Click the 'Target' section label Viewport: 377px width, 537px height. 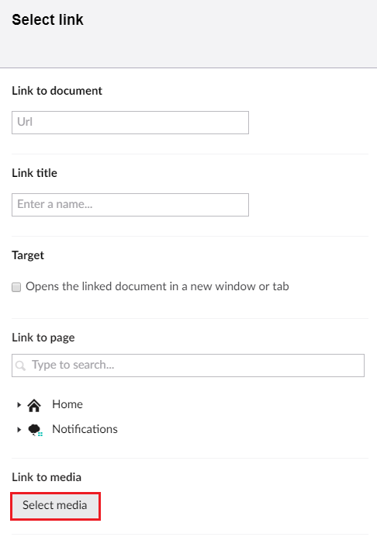click(x=28, y=255)
